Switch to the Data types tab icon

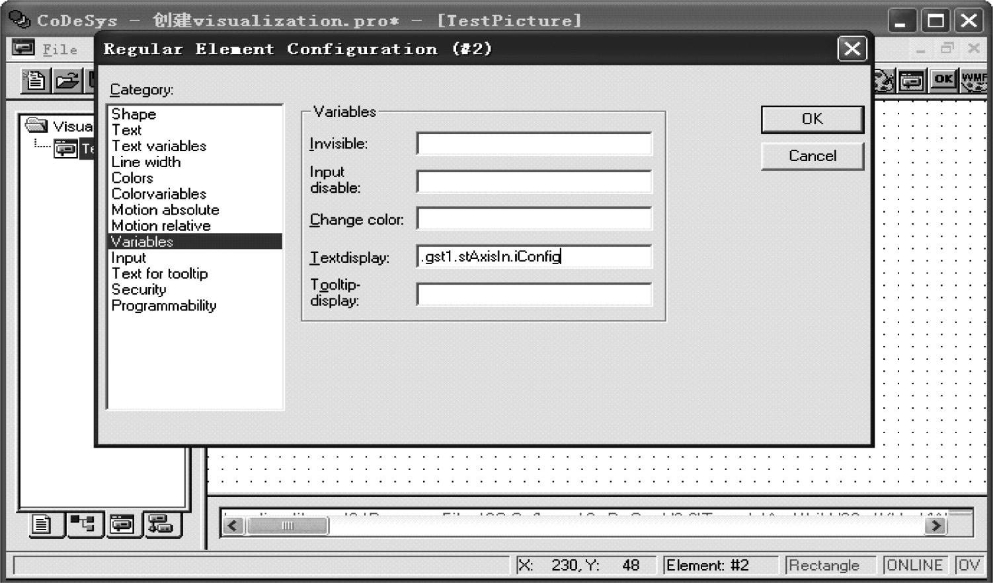point(83,525)
